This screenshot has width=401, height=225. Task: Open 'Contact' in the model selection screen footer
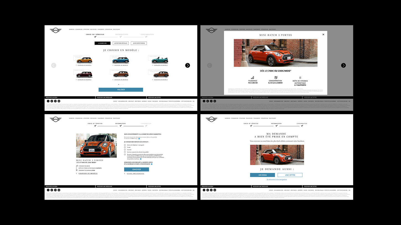(x=115, y=101)
